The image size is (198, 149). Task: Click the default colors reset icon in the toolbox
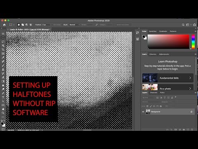(x=2, y=120)
